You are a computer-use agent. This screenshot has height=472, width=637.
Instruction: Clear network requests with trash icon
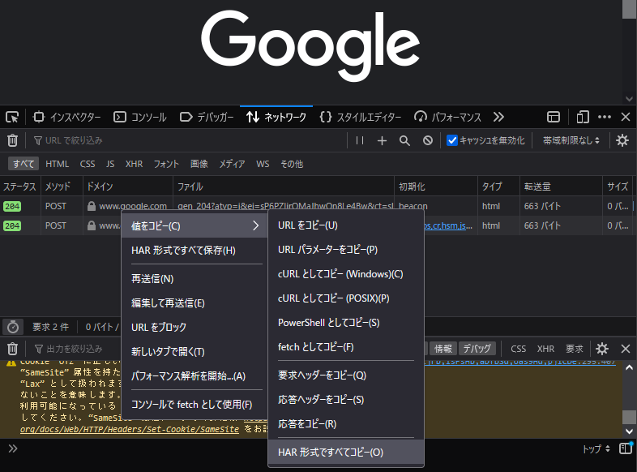pos(13,140)
